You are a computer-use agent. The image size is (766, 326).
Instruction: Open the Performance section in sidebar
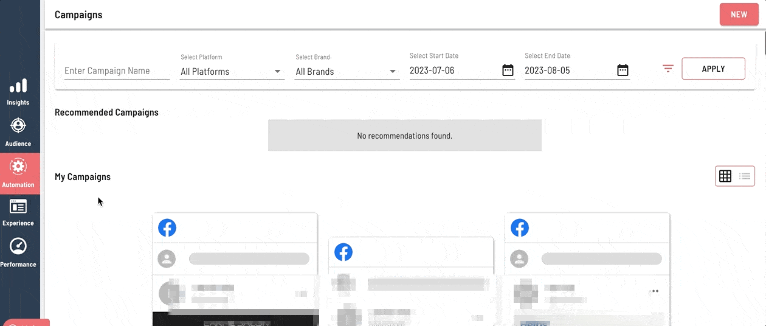[18, 252]
